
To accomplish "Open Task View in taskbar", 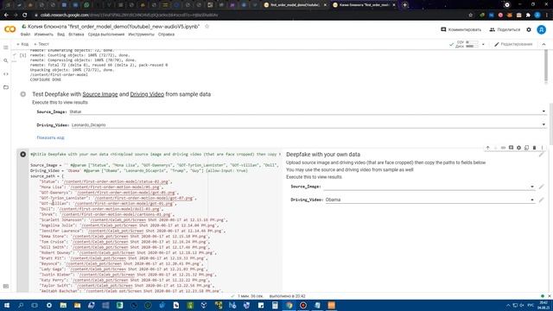I will pos(35,305).
